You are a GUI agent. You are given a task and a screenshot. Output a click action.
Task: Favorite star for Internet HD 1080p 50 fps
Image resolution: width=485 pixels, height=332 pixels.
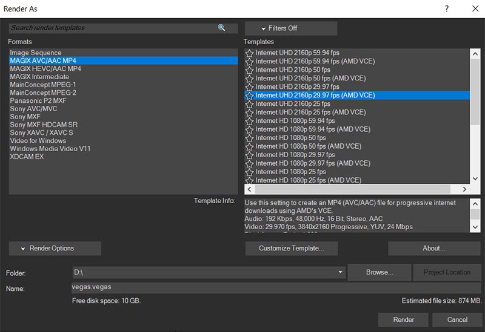coord(249,138)
